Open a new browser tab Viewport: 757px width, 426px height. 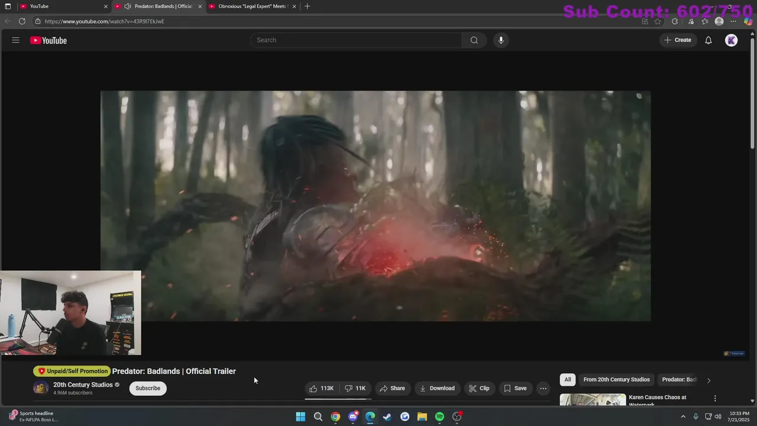pos(307,6)
